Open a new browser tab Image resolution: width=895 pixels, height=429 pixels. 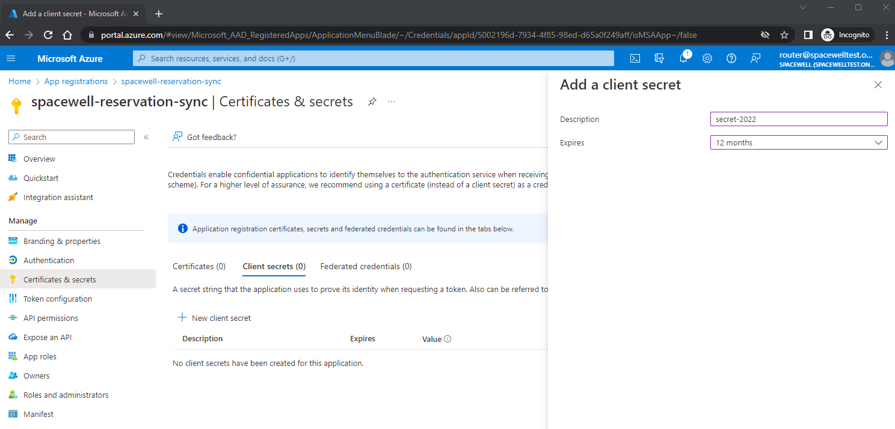[x=159, y=13]
